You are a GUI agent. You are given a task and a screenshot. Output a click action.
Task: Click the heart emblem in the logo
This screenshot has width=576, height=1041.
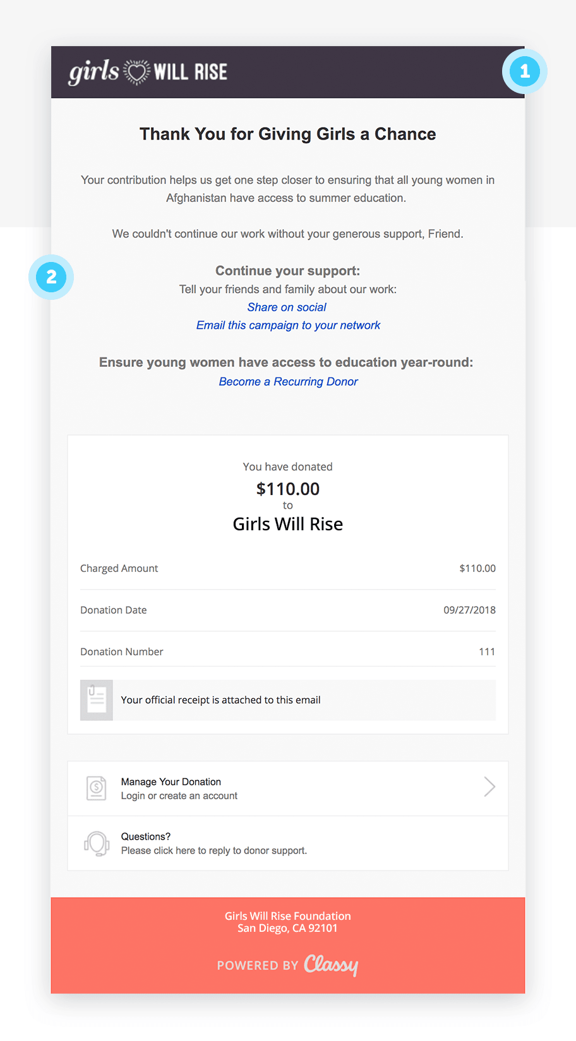(x=136, y=72)
